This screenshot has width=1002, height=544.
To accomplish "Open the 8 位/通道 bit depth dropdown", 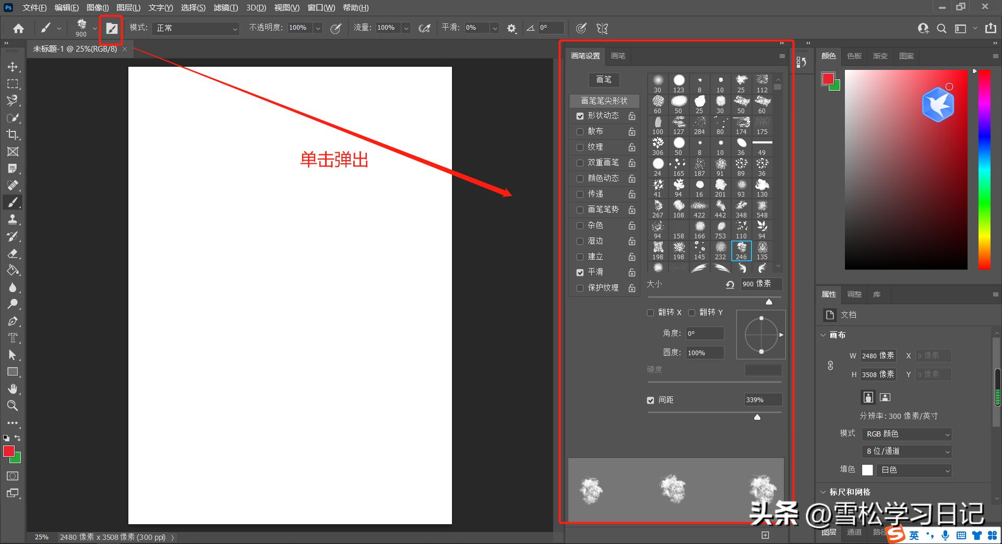I will point(906,451).
